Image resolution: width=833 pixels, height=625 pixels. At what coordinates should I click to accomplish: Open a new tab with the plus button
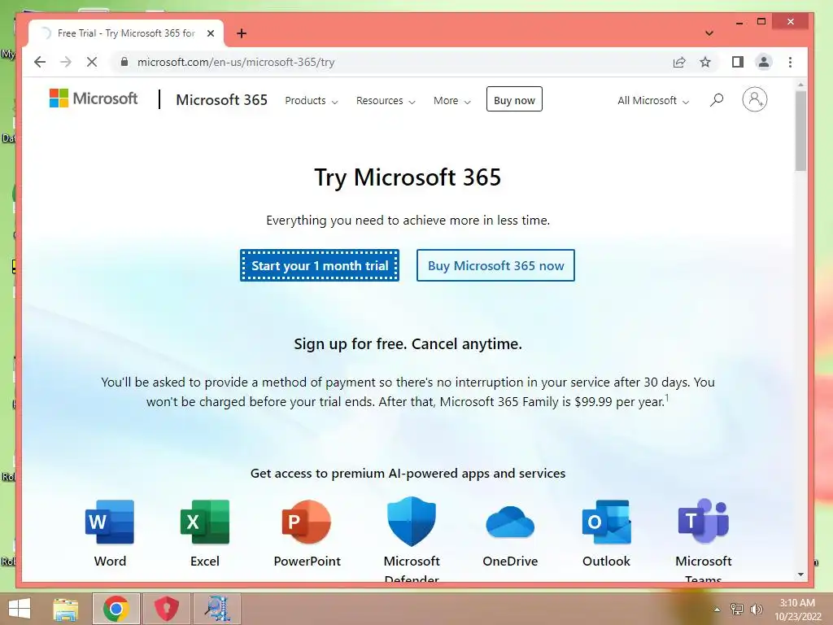coord(242,33)
